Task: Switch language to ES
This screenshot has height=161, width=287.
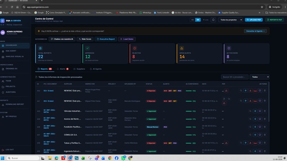Action: click(x=193, y=20)
